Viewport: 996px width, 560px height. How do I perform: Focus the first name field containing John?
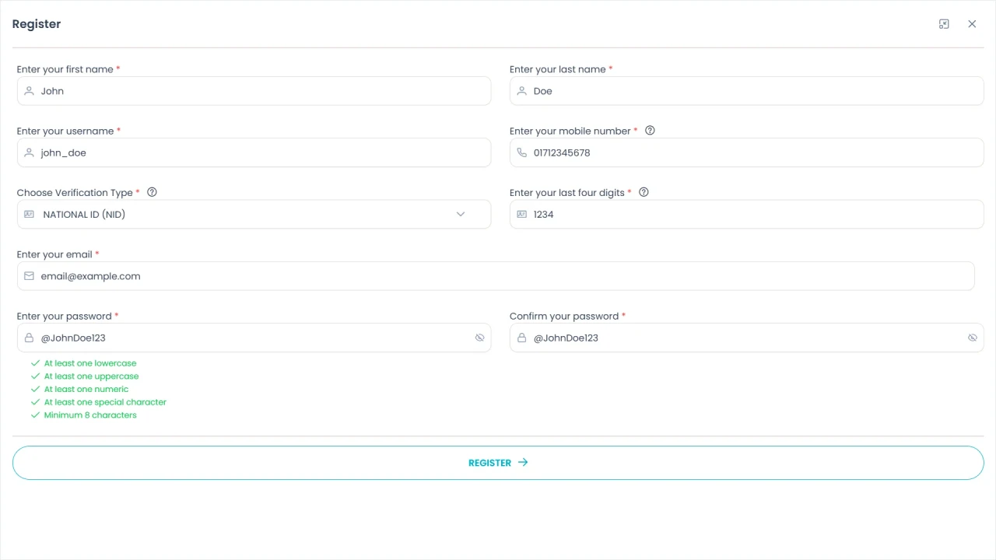[254, 91]
